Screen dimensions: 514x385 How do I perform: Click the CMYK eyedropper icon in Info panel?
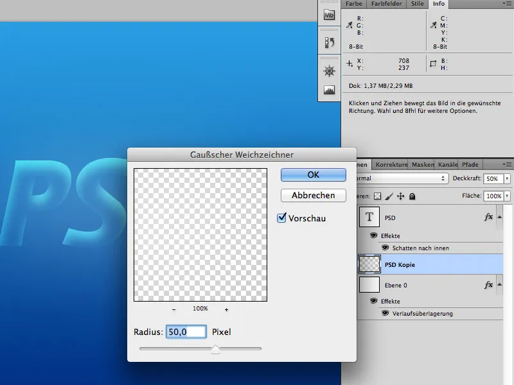pos(433,25)
